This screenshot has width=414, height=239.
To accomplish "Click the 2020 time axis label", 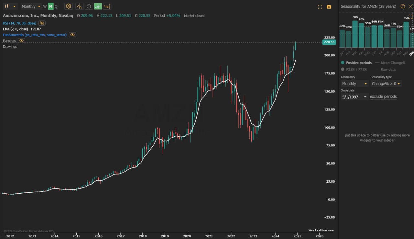I will tap(187, 236).
